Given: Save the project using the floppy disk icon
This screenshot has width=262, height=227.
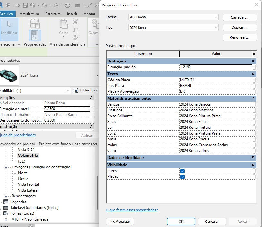Looking at the screenshot, I should [x=25, y=5].
